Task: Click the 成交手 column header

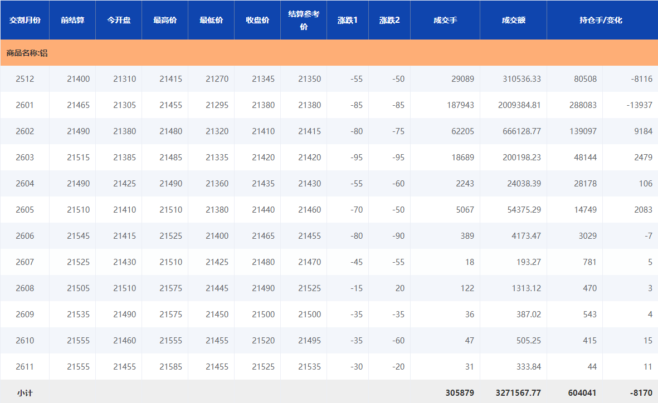Action: [x=445, y=20]
